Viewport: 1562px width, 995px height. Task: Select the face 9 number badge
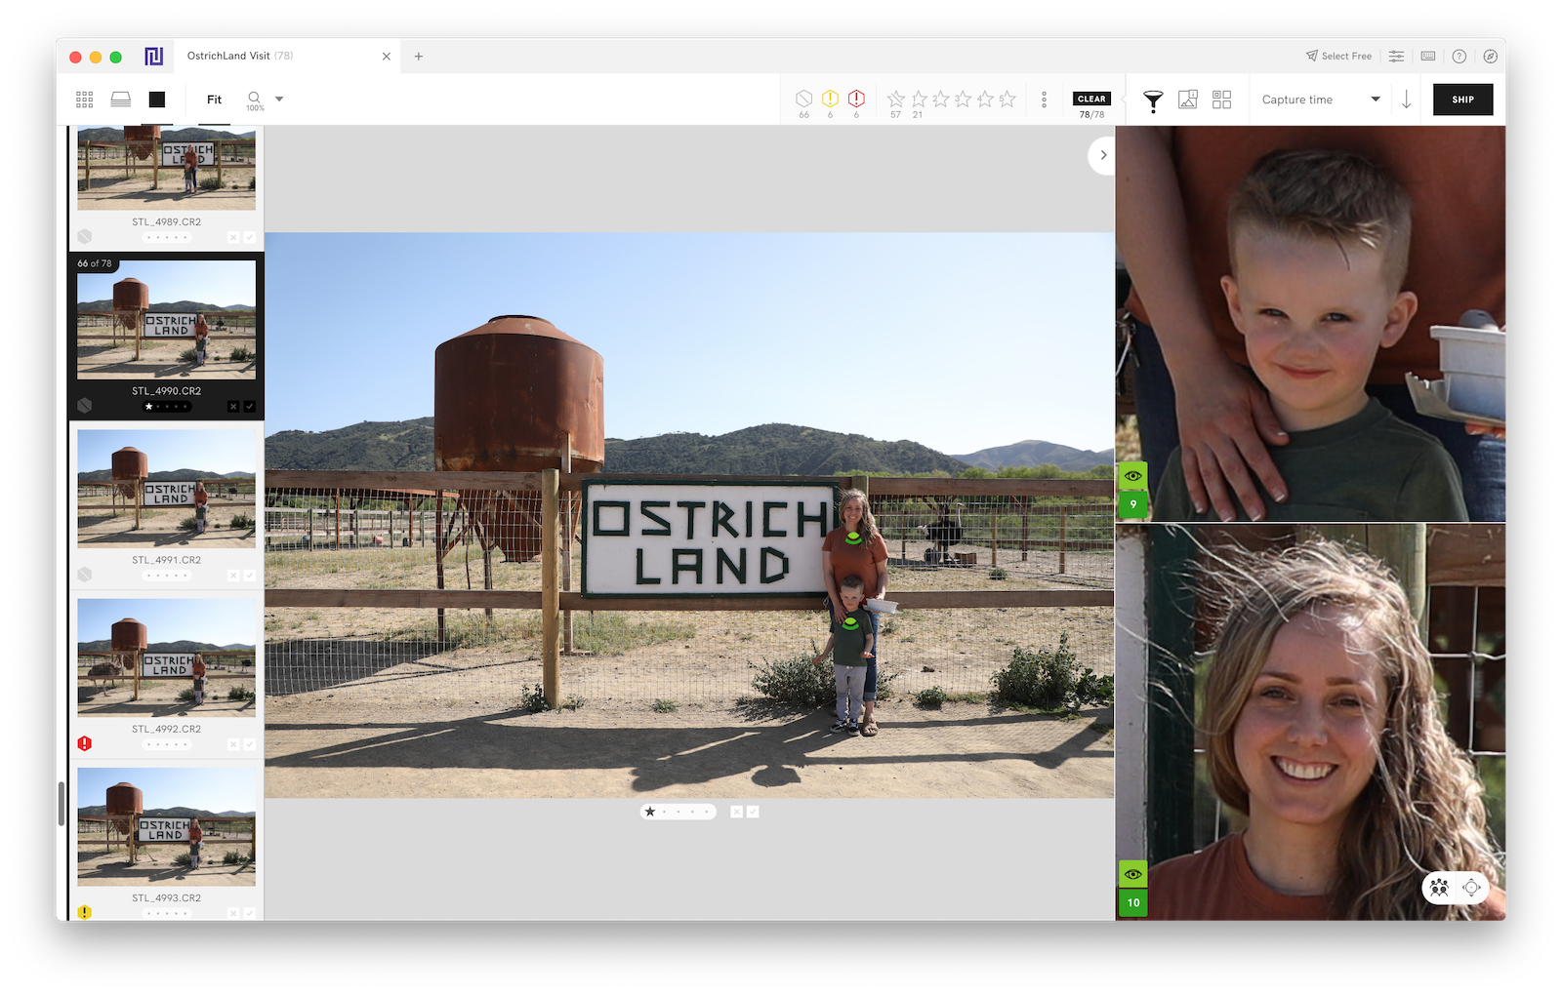tap(1132, 504)
